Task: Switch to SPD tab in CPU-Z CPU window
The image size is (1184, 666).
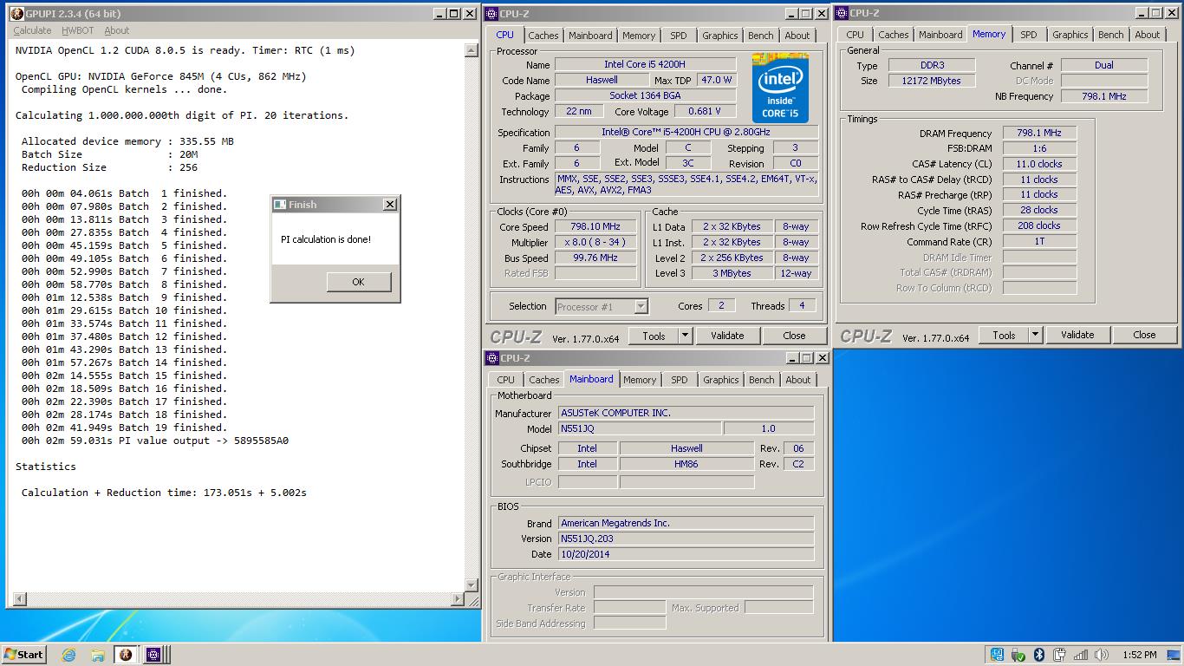Action: 679,36
